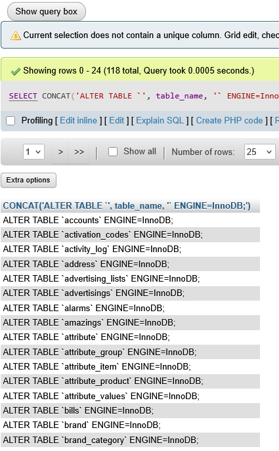Select the brand ALTER TABLE row
The width and height of the screenshot is (279, 451).
coord(130,425)
